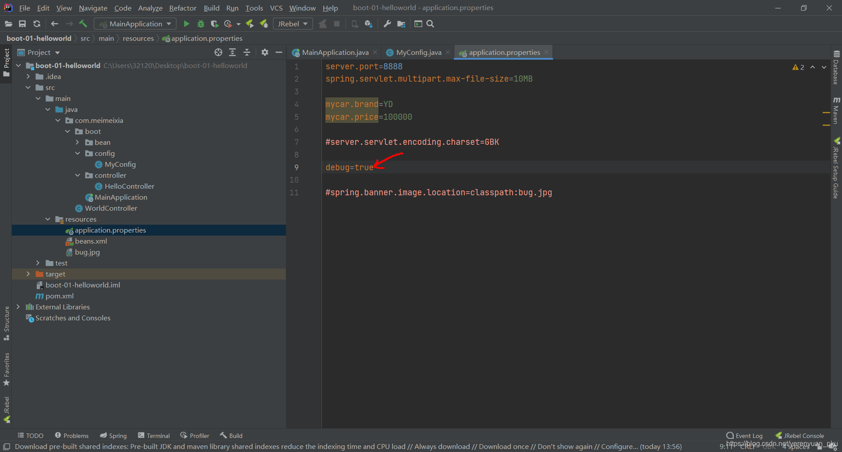The height and width of the screenshot is (452, 842).
Task: Expand the bean package
Action: click(x=78, y=142)
